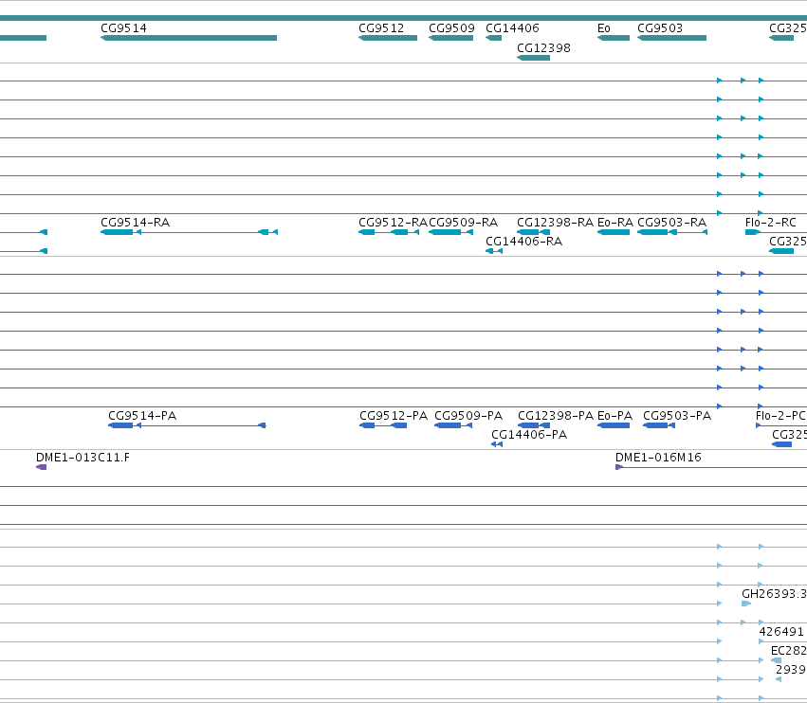
Task: Click the CG14406-PA coding sequence label
Action: (x=529, y=435)
